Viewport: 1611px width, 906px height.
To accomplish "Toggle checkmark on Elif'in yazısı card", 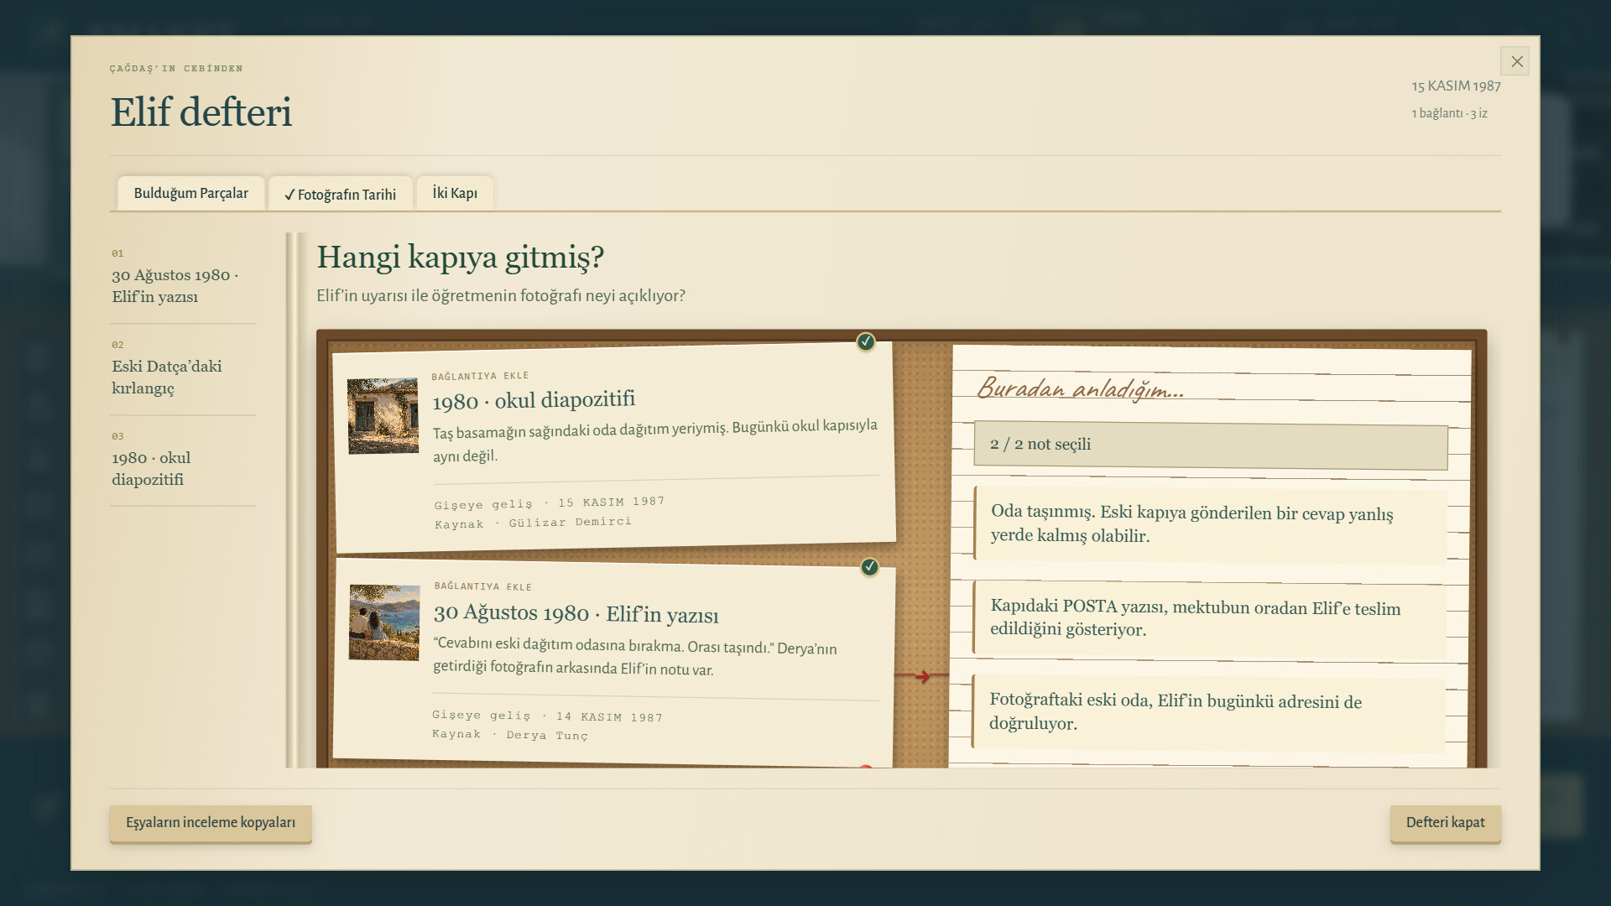I will [x=869, y=567].
